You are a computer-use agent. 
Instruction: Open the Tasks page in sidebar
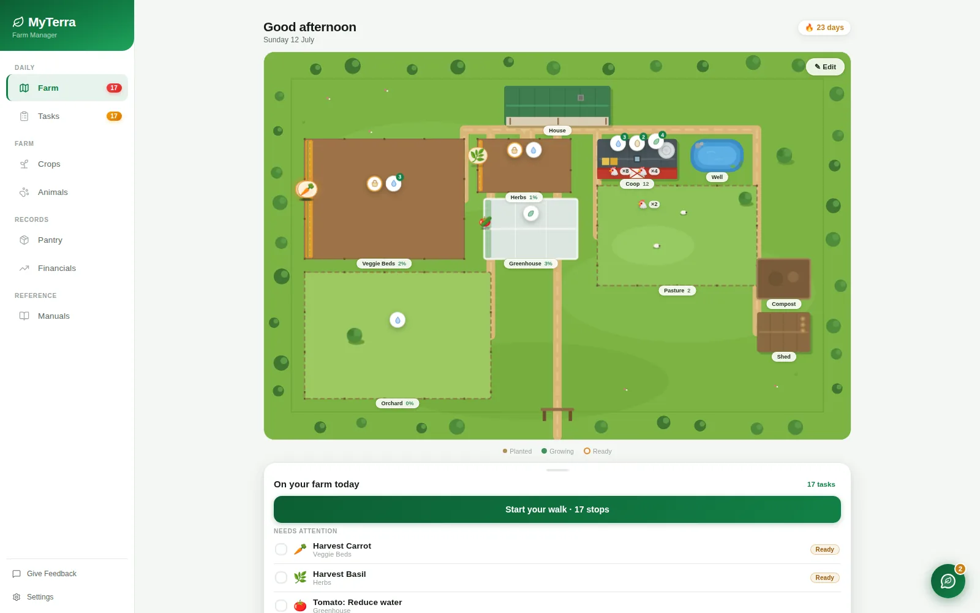tap(67, 116)
